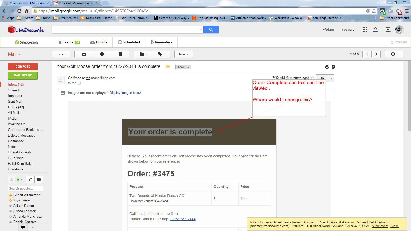The image size is (411, 231).
Task: Open the Mail dropdown menu
Action: [14, 54]
